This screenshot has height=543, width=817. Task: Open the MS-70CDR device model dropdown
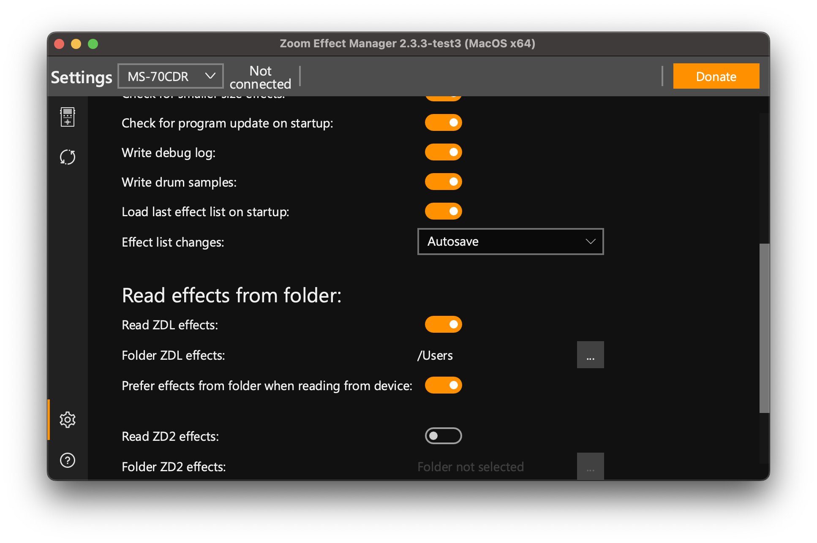pyautogui.click(x=171, y=76)
